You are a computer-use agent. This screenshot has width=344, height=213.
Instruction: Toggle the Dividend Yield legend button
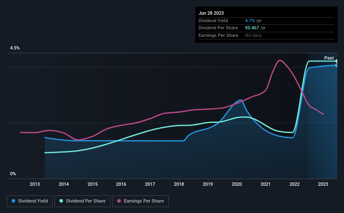pos(30,201)
